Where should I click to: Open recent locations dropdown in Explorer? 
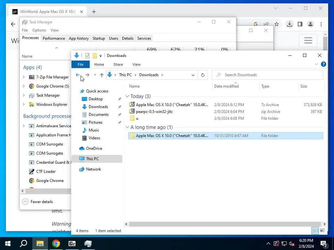tap(95, 75)
